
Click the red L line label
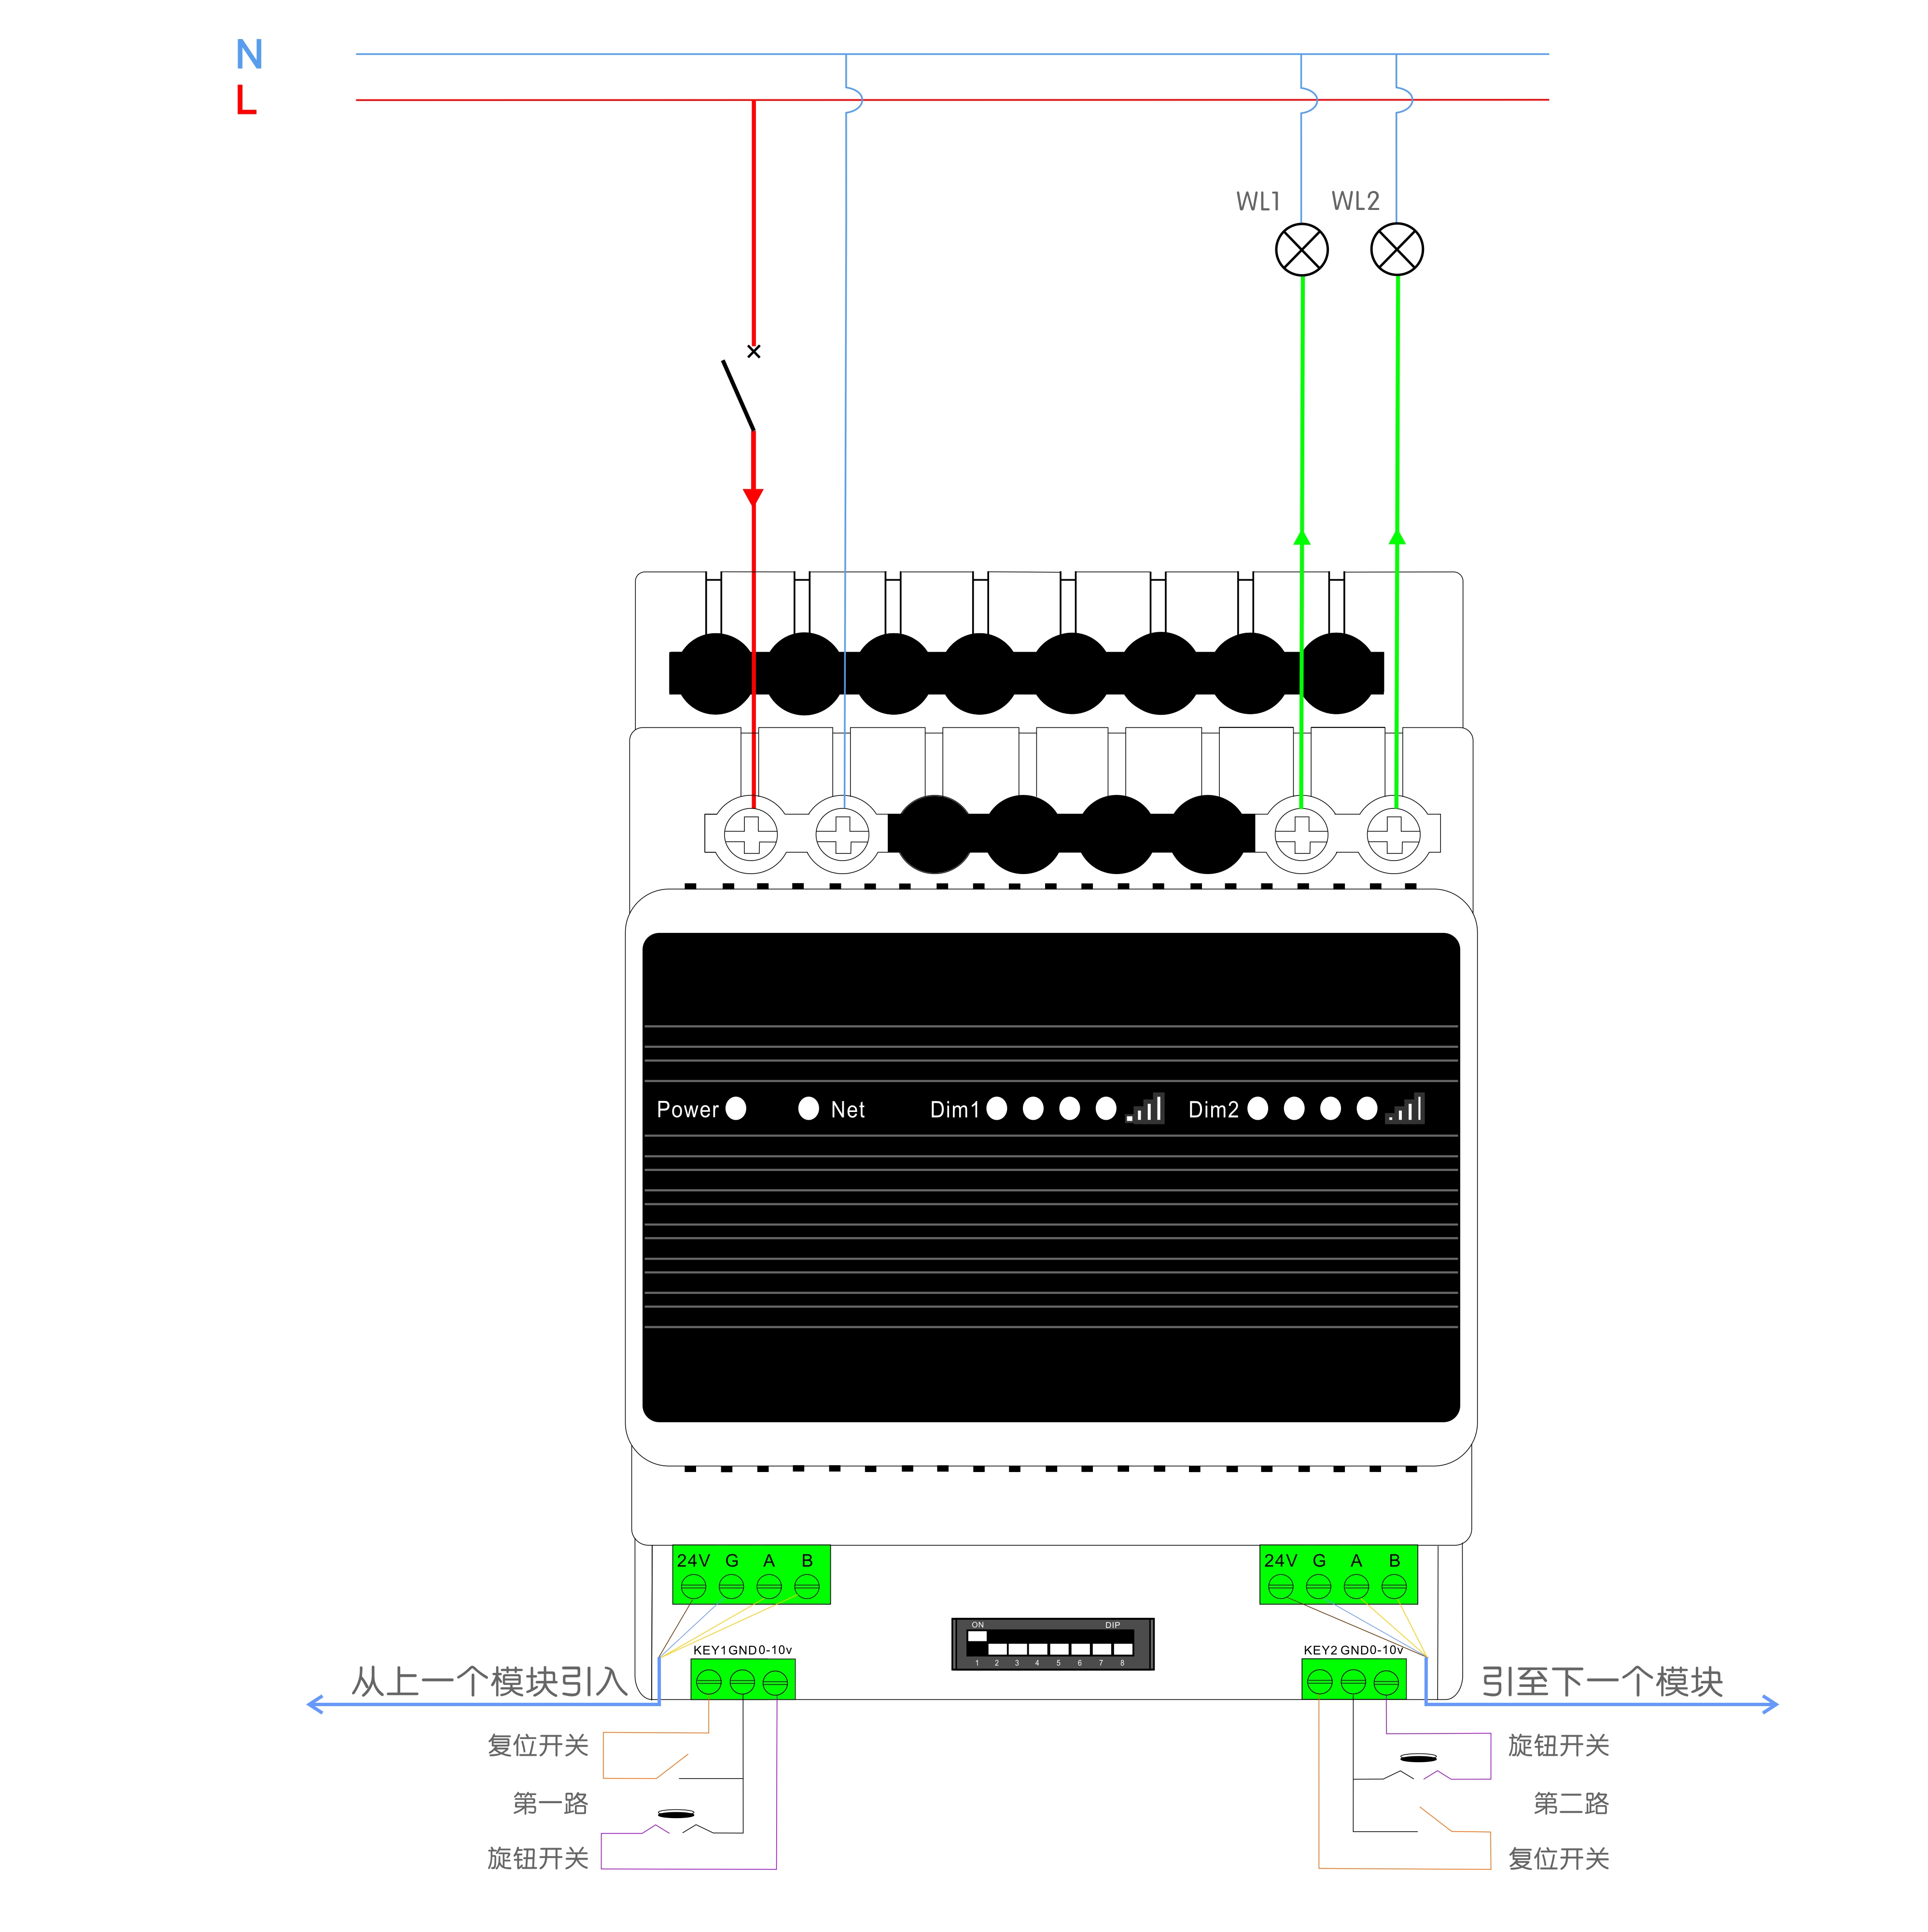(x=246, y=100)
